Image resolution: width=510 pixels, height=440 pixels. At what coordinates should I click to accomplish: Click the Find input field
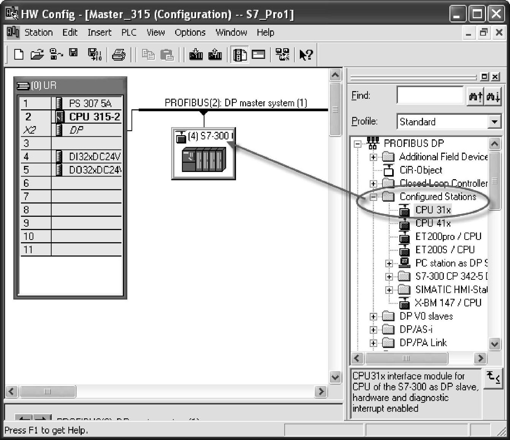[430, 95]
